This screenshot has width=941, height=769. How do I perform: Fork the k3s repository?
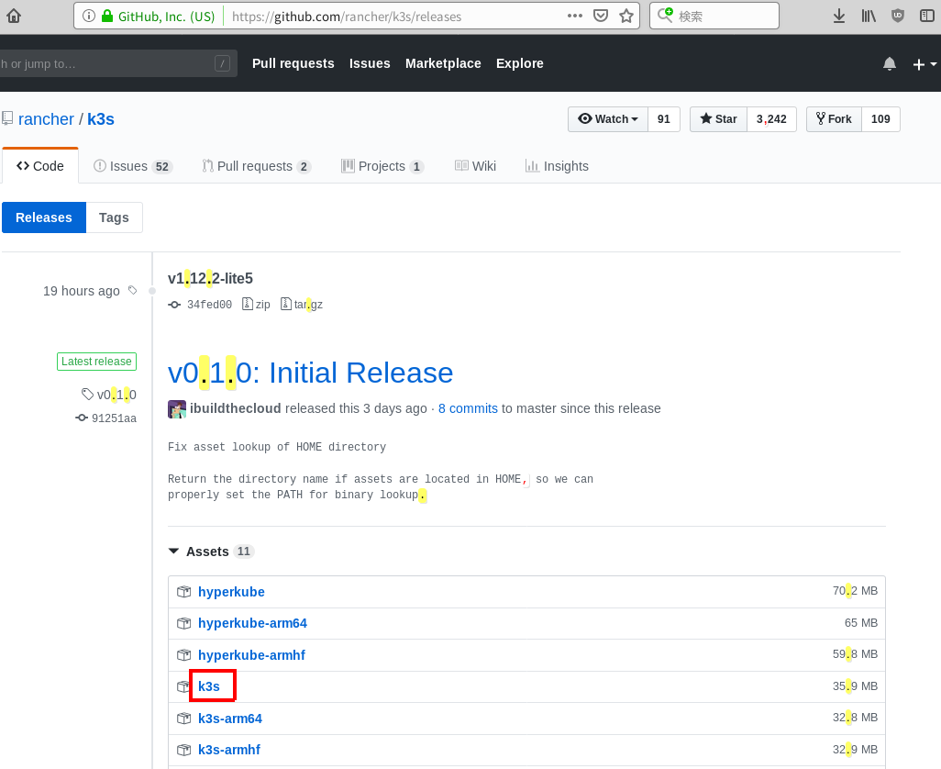835,119
